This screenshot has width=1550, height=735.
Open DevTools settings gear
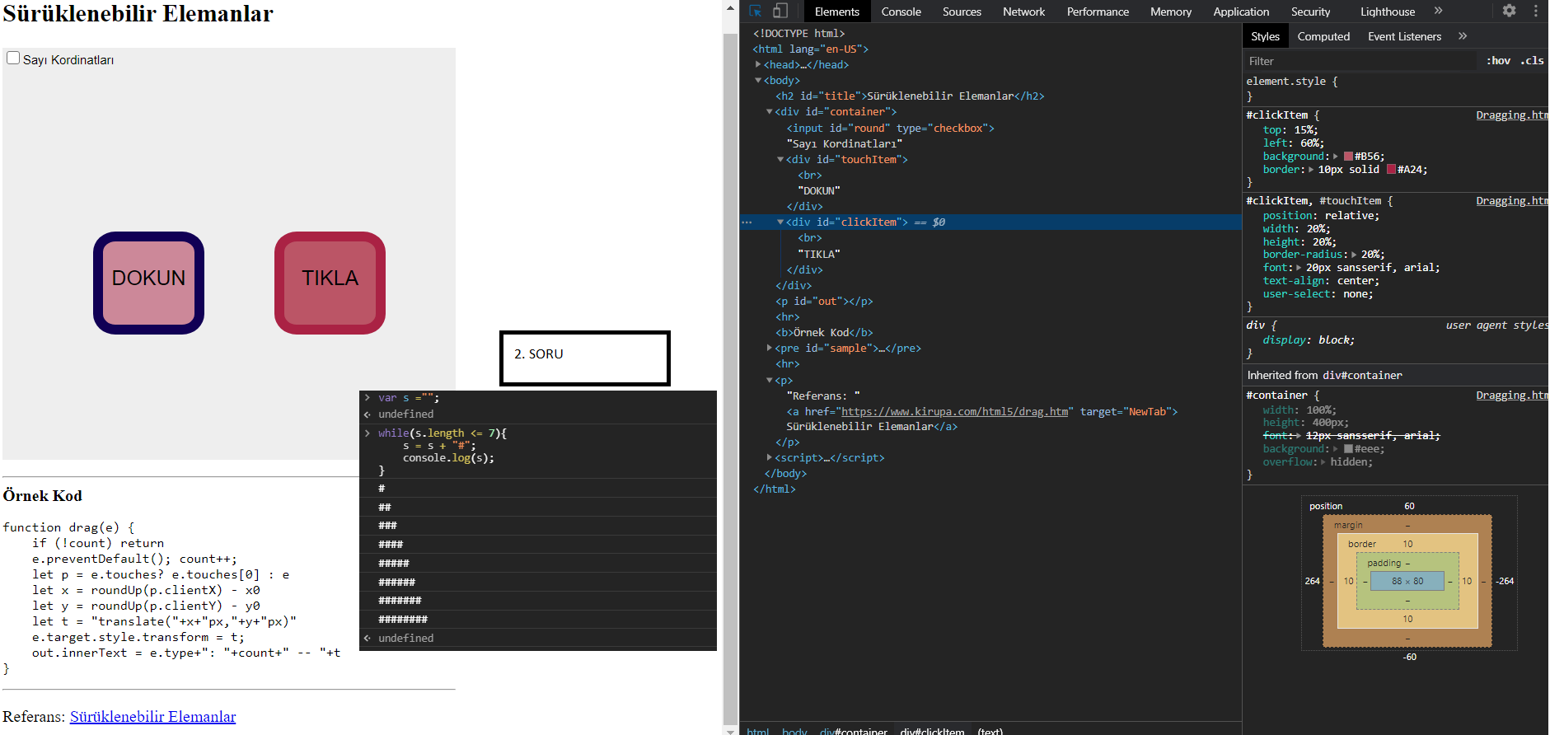pyautogui.click(x=1509, y=11)
